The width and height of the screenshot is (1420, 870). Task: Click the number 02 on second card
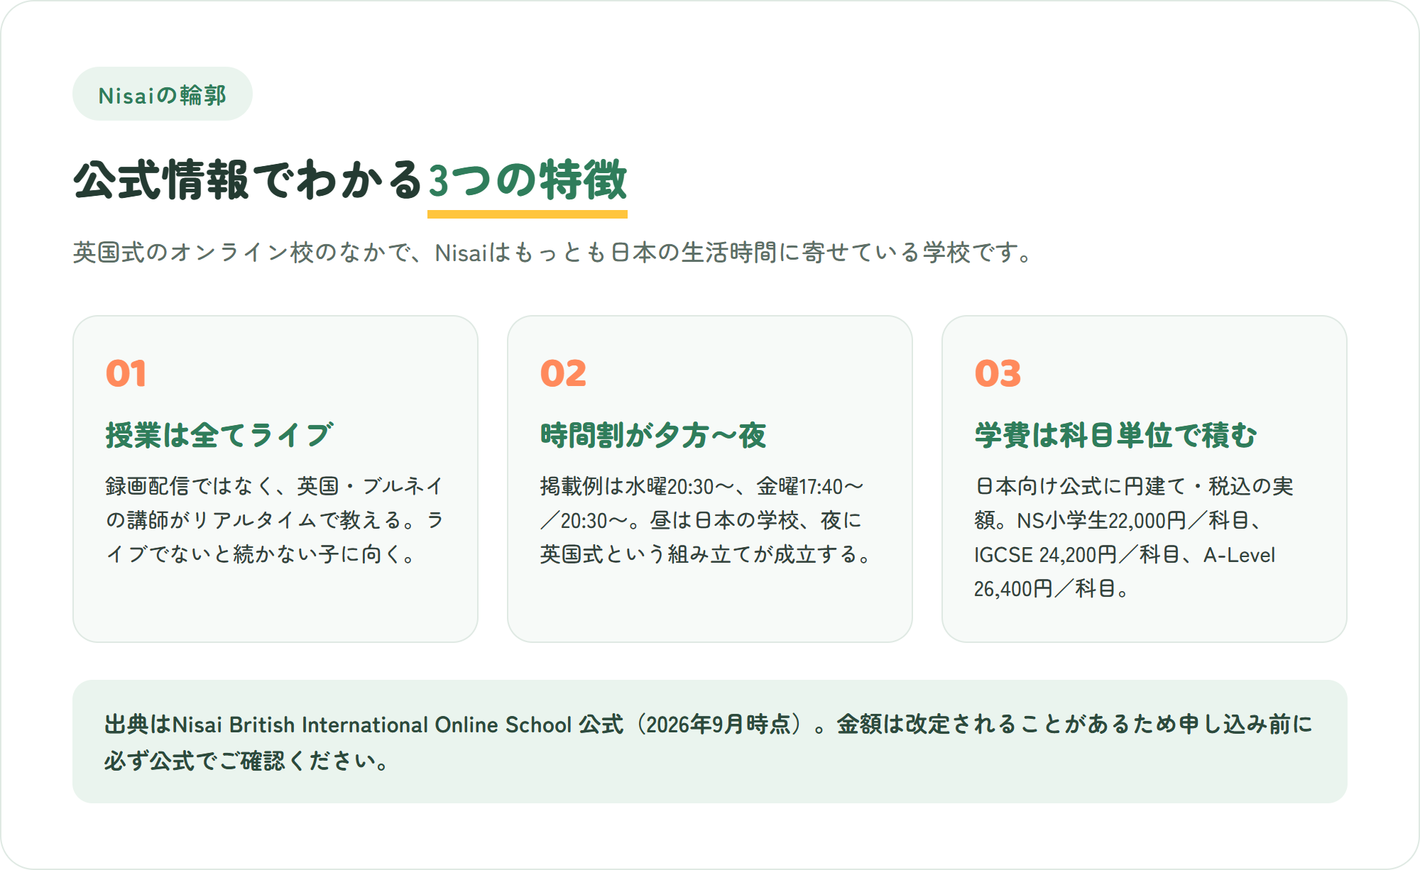click(x=563, y=373)
